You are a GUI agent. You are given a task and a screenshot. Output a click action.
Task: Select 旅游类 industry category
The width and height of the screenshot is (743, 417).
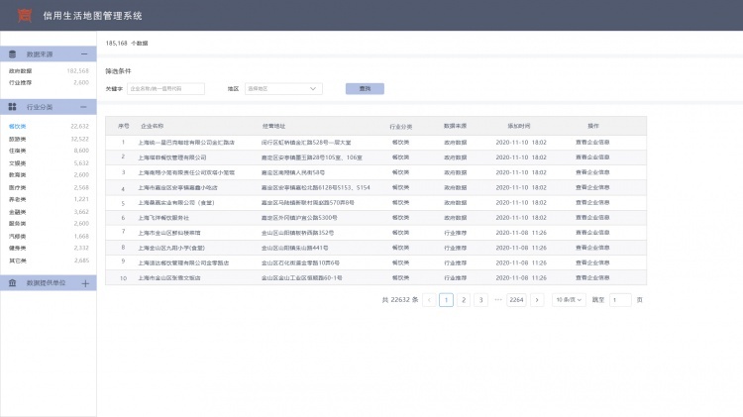point(18,139)
